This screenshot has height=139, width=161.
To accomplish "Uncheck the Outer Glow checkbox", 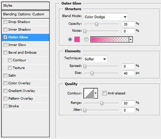I will click(x=5, y=37).
